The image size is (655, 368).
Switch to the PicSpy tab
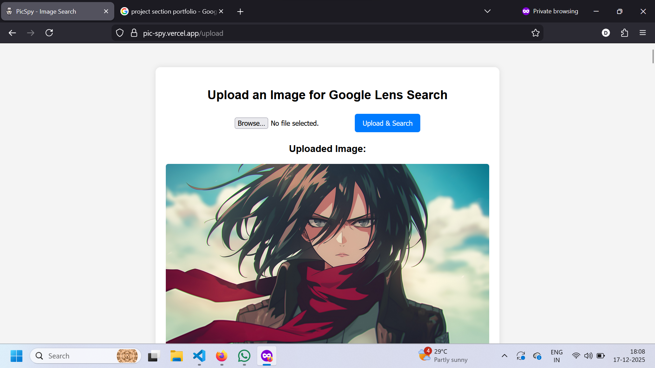tap(51, 11)
